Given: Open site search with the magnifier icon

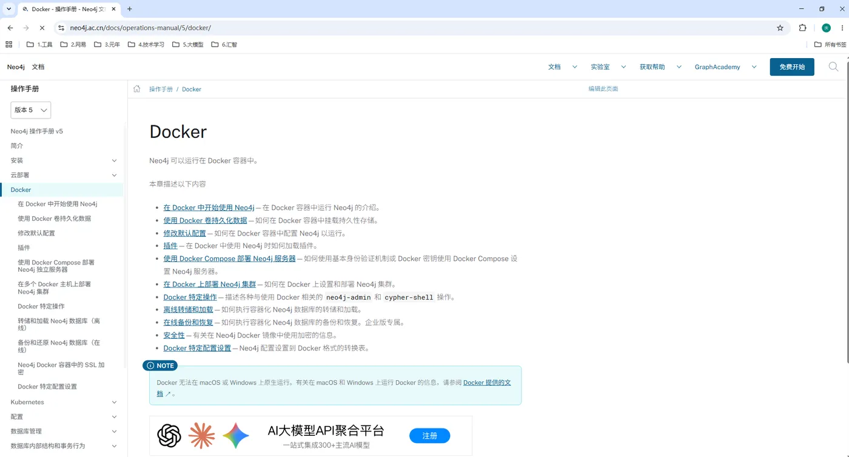Looking at the screenshot, I should point(834,67).
